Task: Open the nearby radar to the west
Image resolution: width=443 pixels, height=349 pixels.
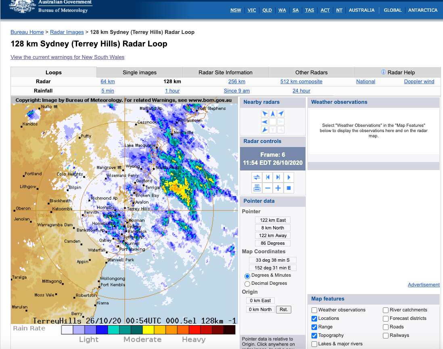Action: pos(264,122)
